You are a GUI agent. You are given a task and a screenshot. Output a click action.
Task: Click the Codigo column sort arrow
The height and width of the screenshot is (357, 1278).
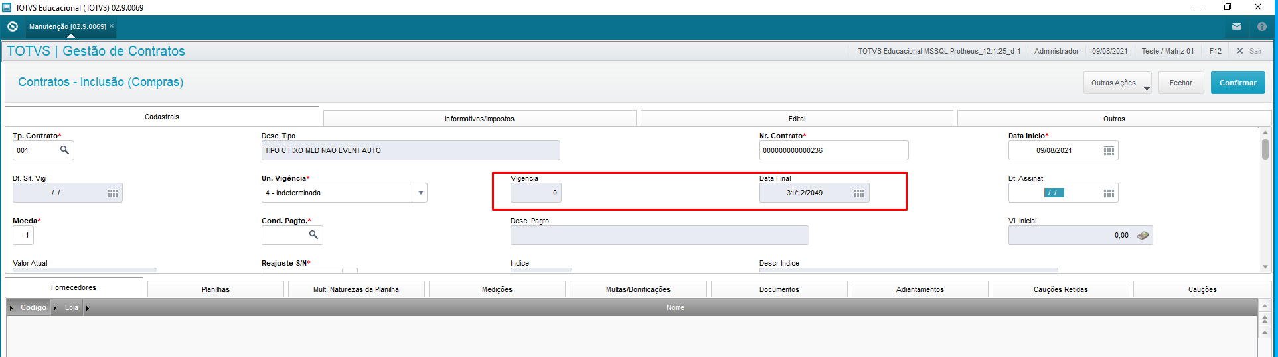(x=11, y=308)
